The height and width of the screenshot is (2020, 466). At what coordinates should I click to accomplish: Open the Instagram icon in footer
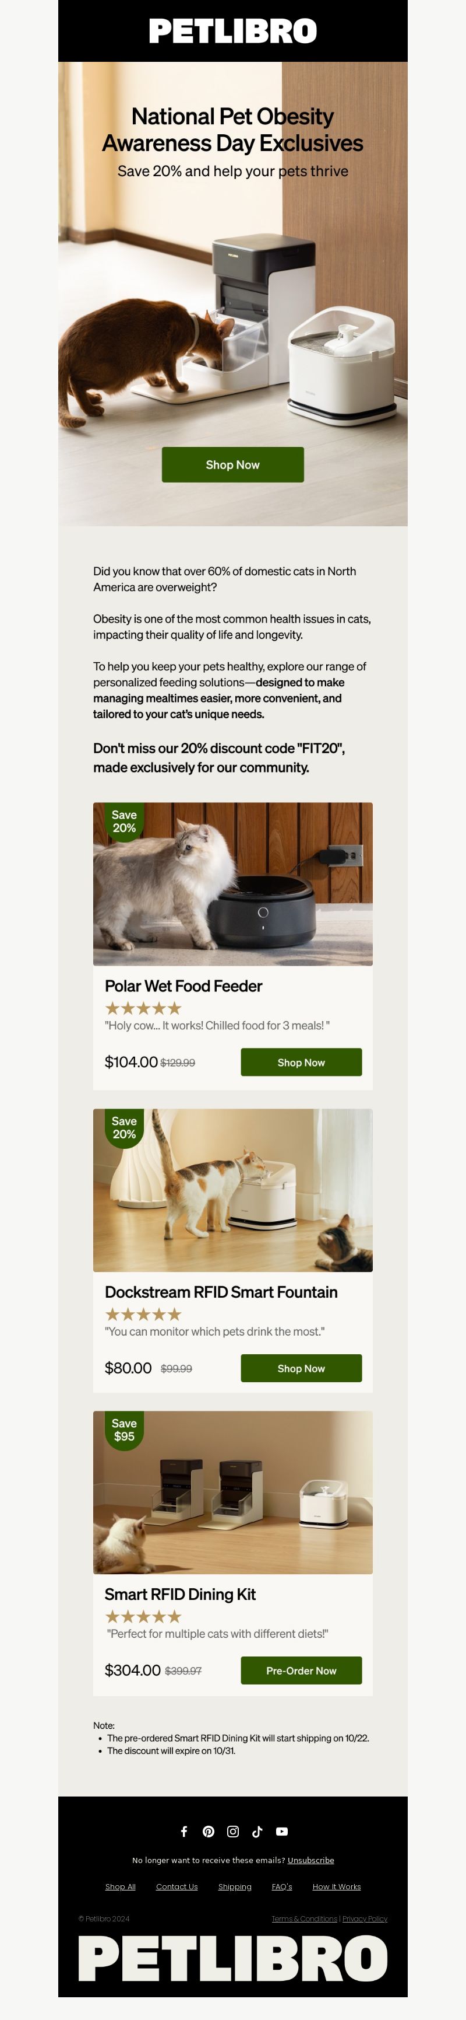point(232,1831)
